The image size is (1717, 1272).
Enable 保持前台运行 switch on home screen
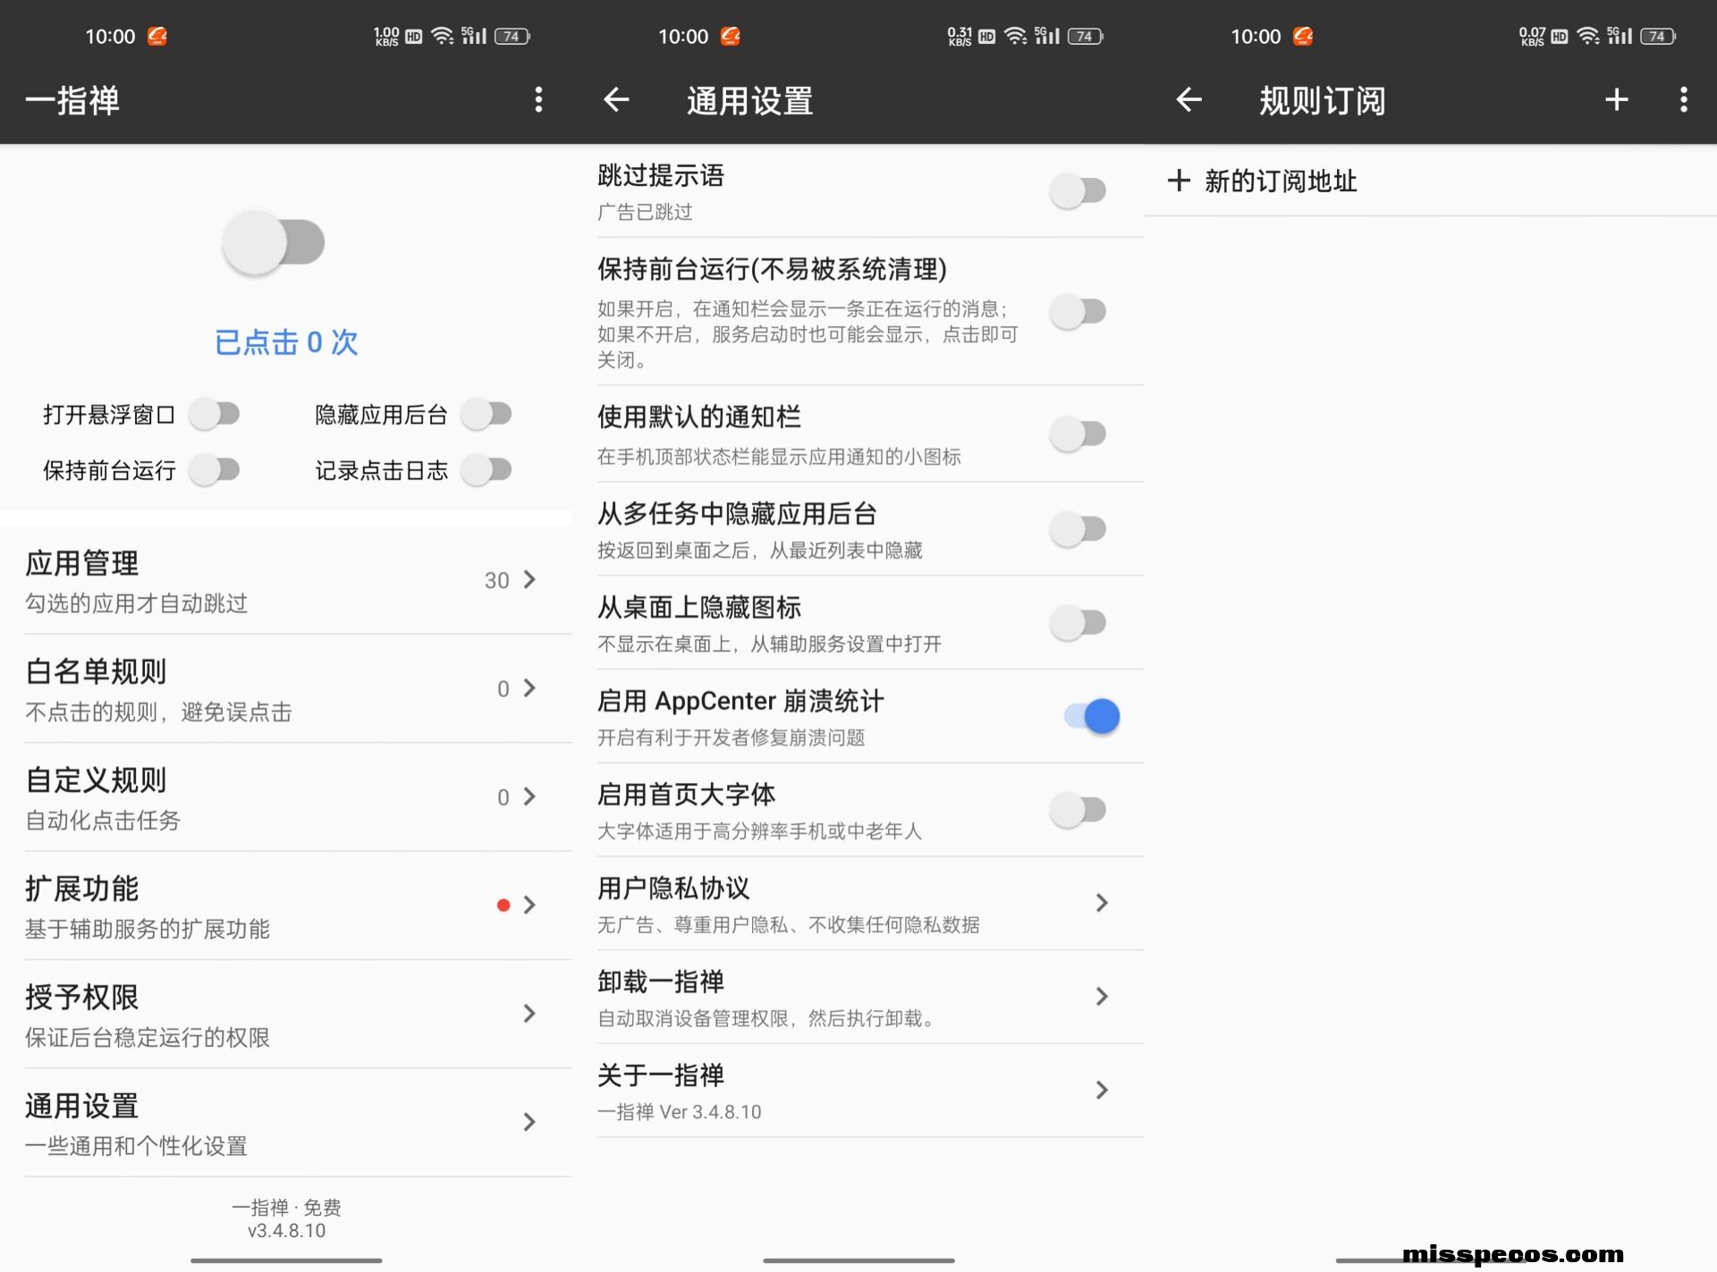(x=215, y=469)
